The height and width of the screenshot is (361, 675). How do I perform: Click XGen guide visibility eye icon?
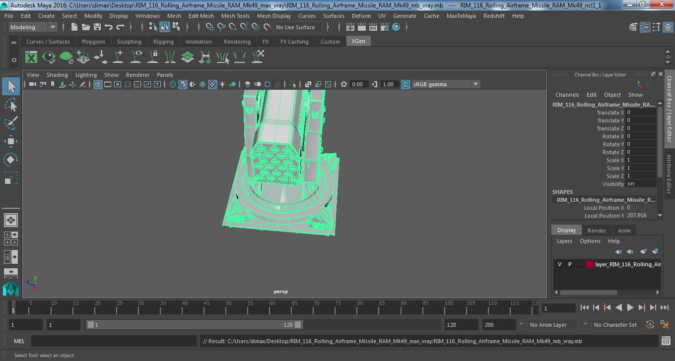point(135,58)
